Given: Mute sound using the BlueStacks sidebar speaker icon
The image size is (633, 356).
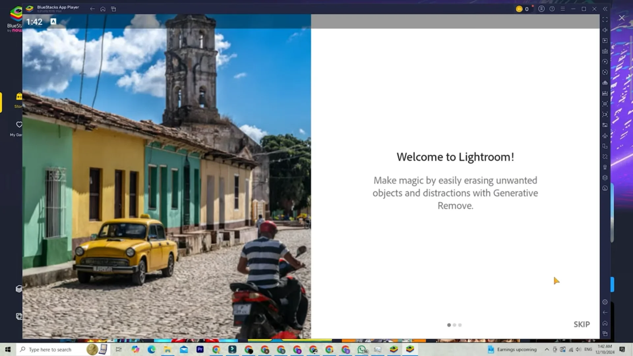Looking at the screenshot, I should [605, 30].
